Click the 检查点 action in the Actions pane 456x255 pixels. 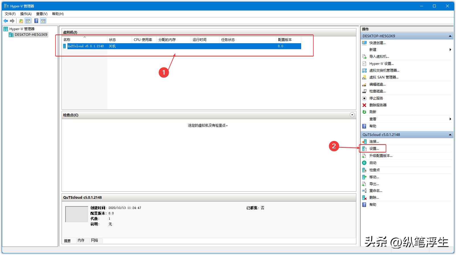pyautogui.click(x=374, y=170)
